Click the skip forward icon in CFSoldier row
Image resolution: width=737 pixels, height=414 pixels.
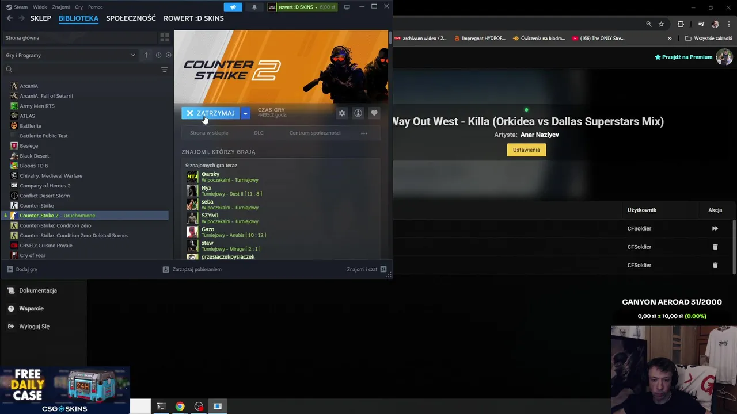[x=715, y=228]
